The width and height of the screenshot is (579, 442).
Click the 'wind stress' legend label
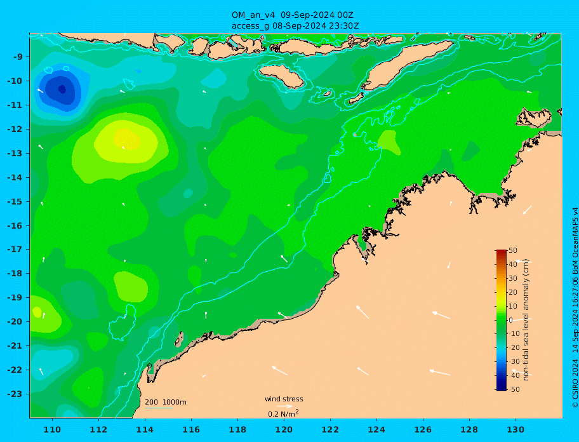[284, 399]
